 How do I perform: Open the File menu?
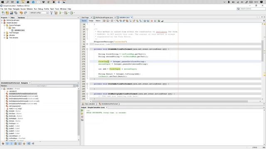[x=2, y=9]
